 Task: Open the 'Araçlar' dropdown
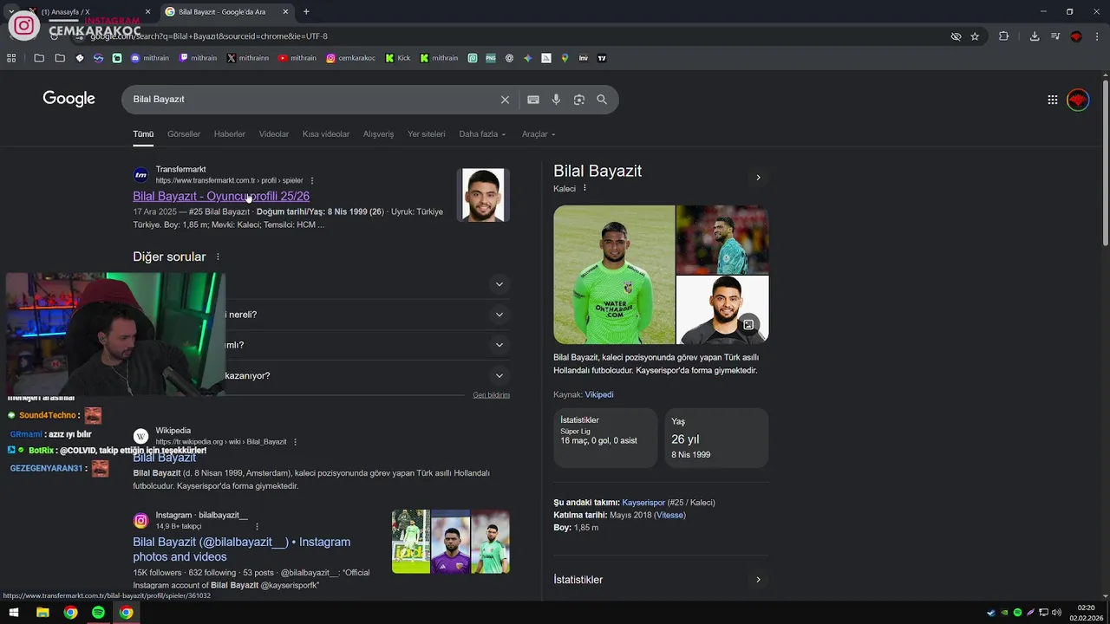tap(539, 134)
